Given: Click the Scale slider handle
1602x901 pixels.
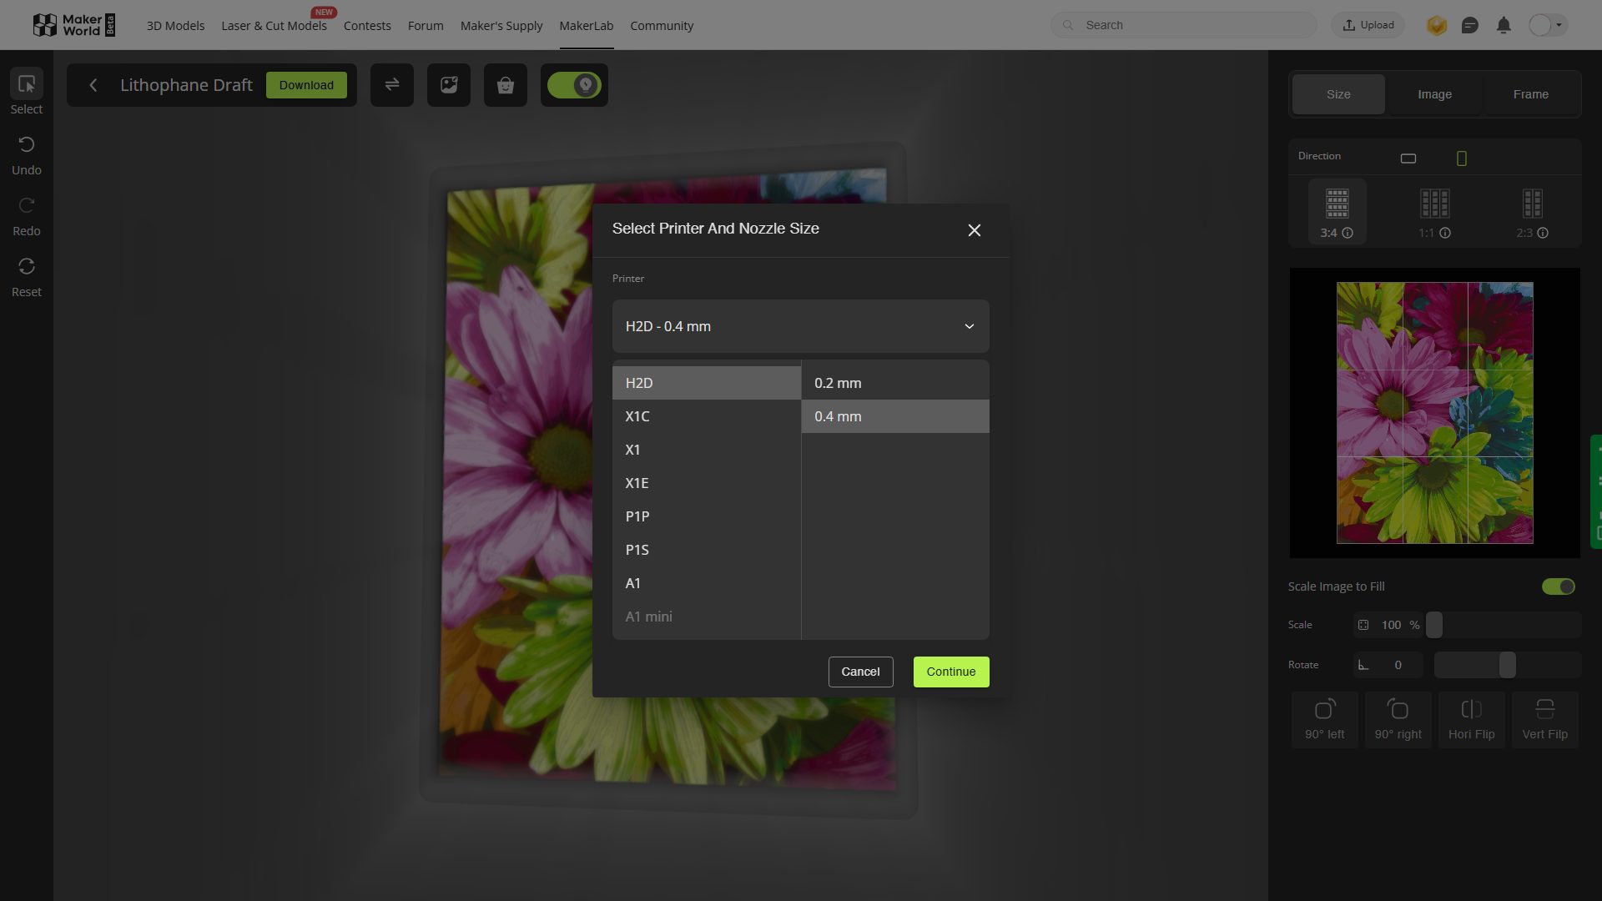Looking at the screenshot, I should (x=1434, y=625).
